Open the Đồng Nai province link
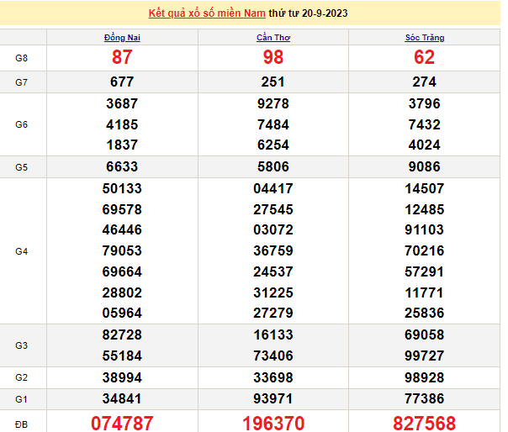 (x=122, y=38)
